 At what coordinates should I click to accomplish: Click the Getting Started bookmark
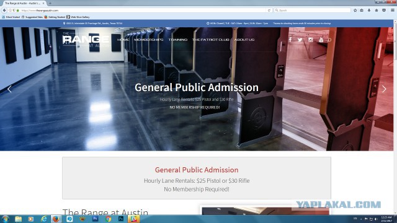click(x=55, y=17)
